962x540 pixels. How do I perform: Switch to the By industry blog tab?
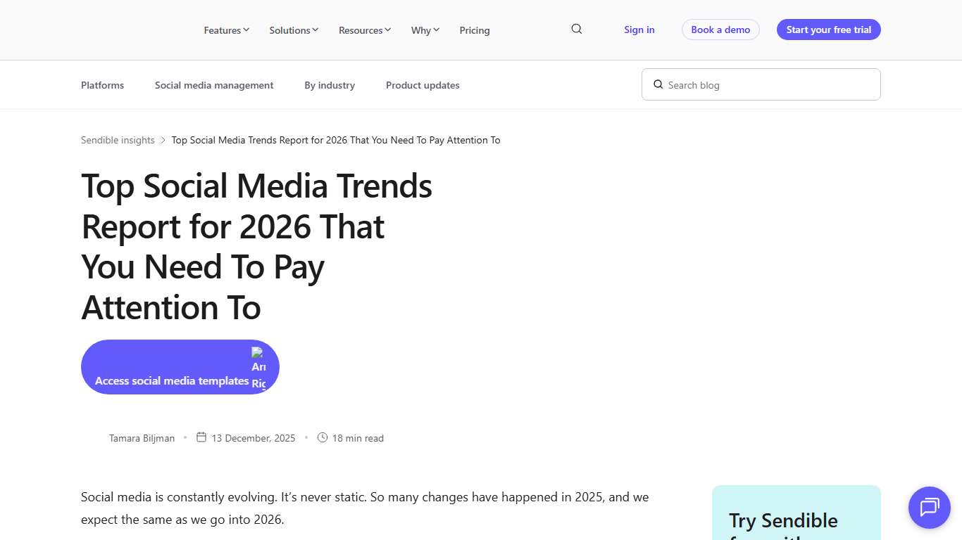[329, 85]
